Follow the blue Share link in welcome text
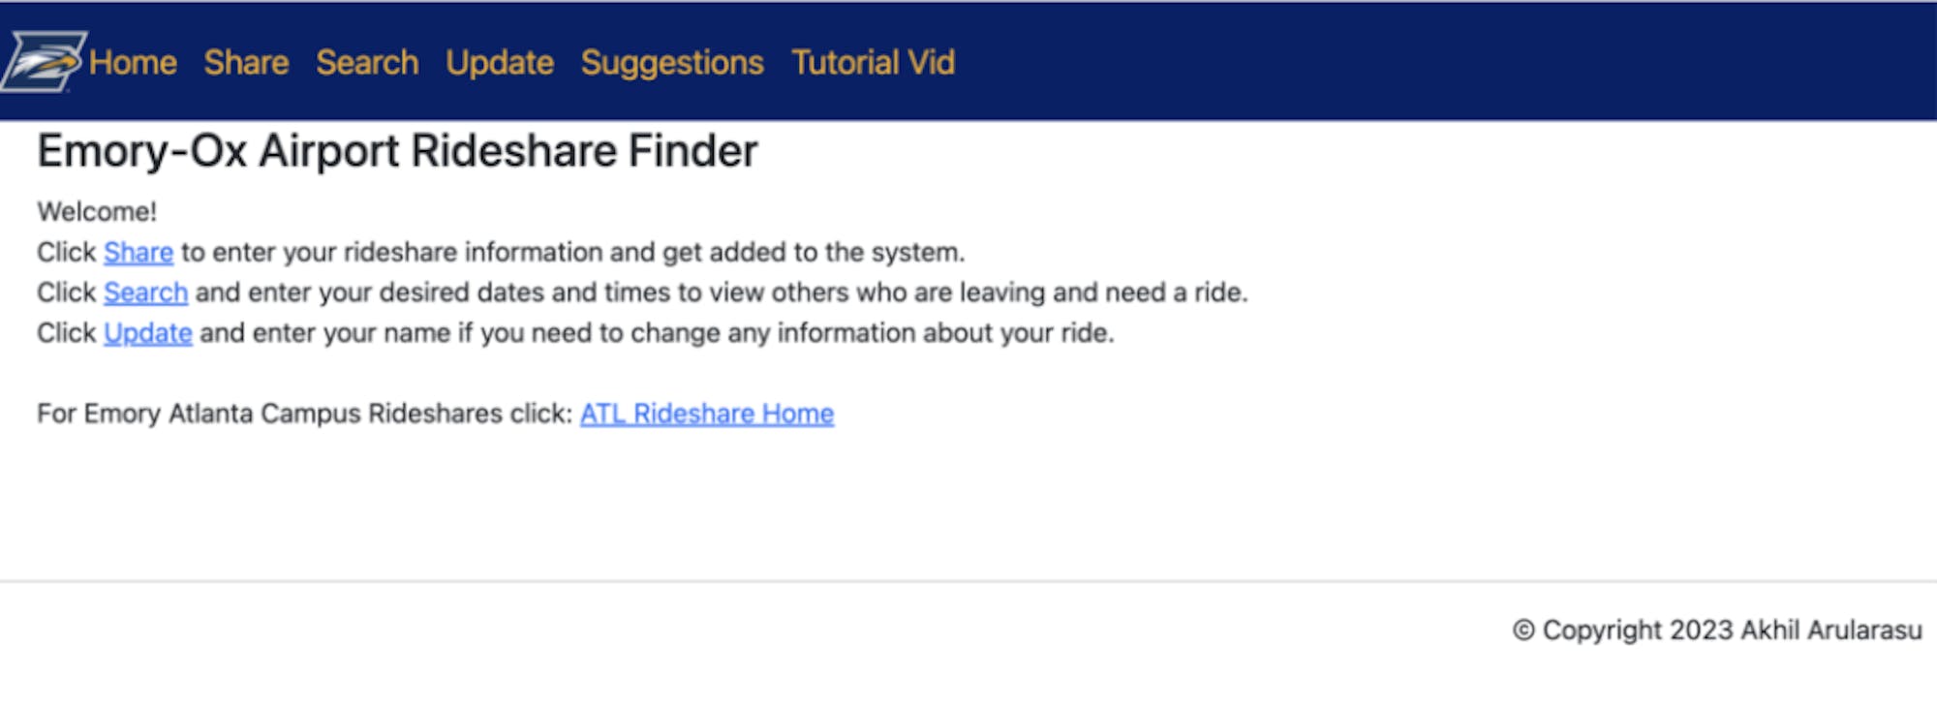The image size is (1937, 709). [138, 253]
